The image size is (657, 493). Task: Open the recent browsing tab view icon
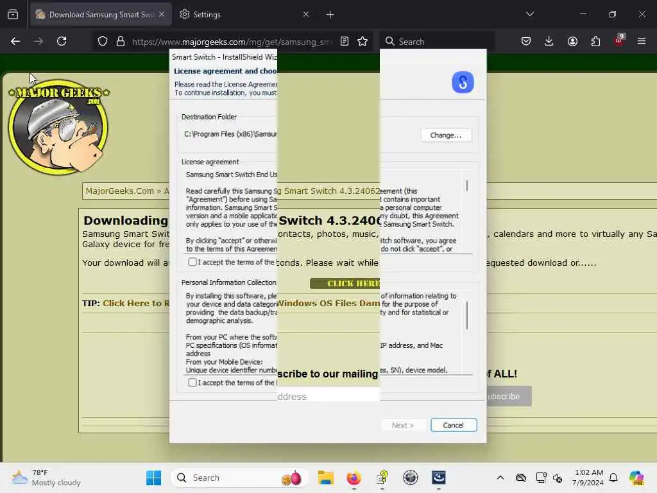[13, 14]
